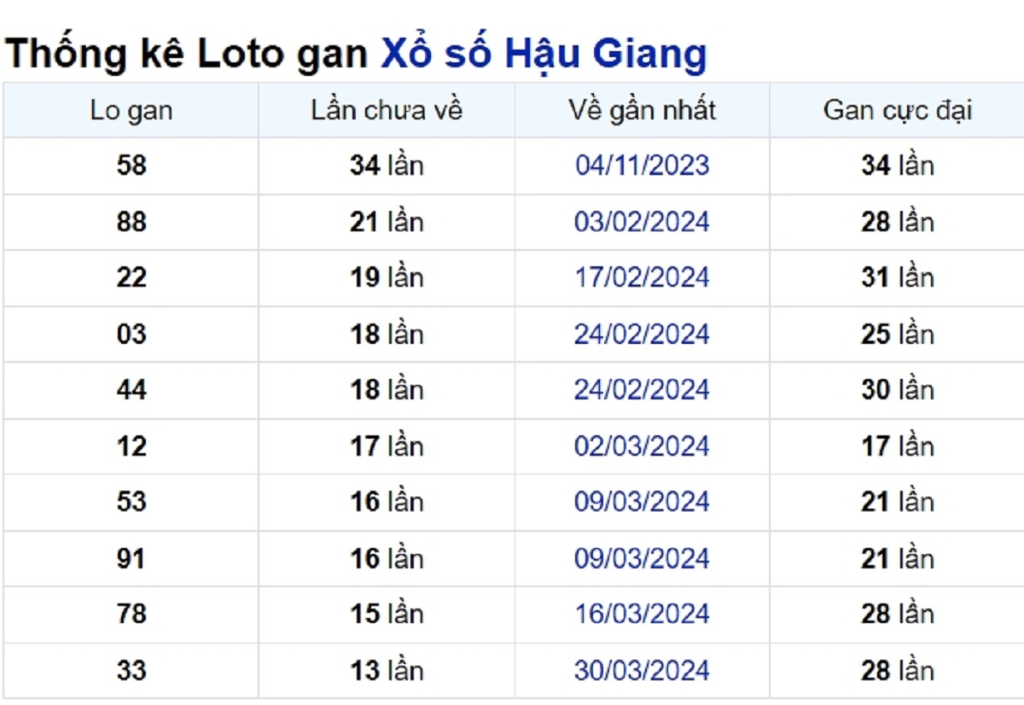Click loto number 58 in the table
This screenshot has height=705, width=1024.
click(130, 166)
